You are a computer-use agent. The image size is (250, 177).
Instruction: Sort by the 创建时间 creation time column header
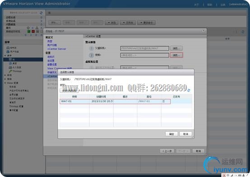[101, 97]
